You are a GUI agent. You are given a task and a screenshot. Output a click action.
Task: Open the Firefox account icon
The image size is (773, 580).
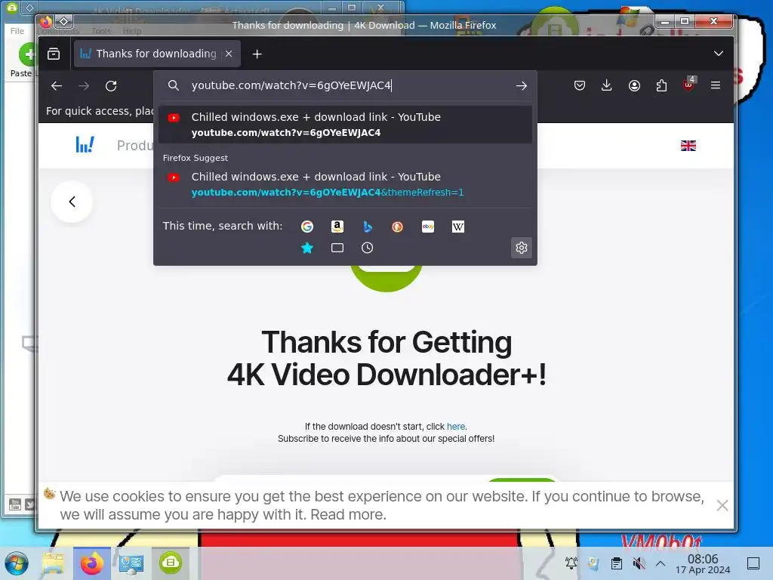(634, 86)
